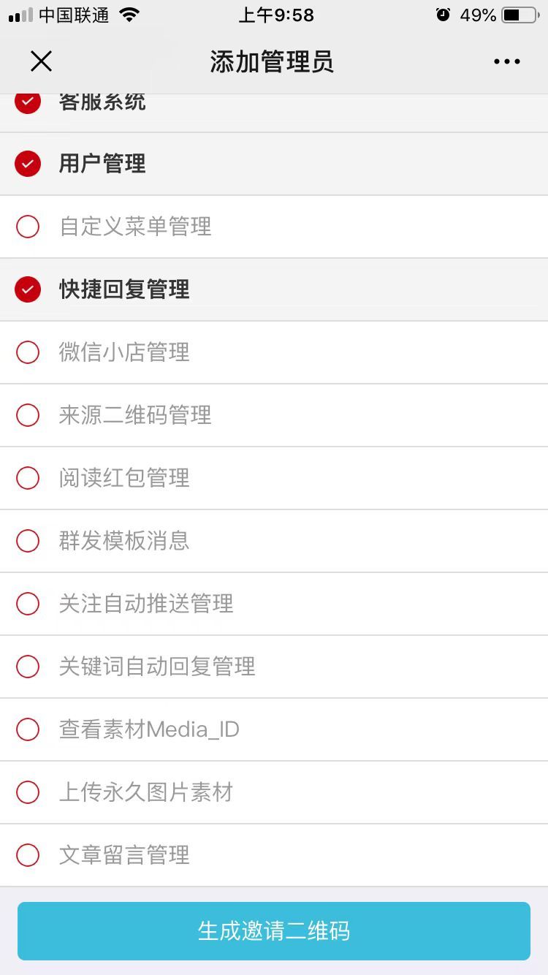Close the 添加管理员 page with X icon
Image resolution: width=548 pixels, height=975 pixels.
(x=41, y=61)
